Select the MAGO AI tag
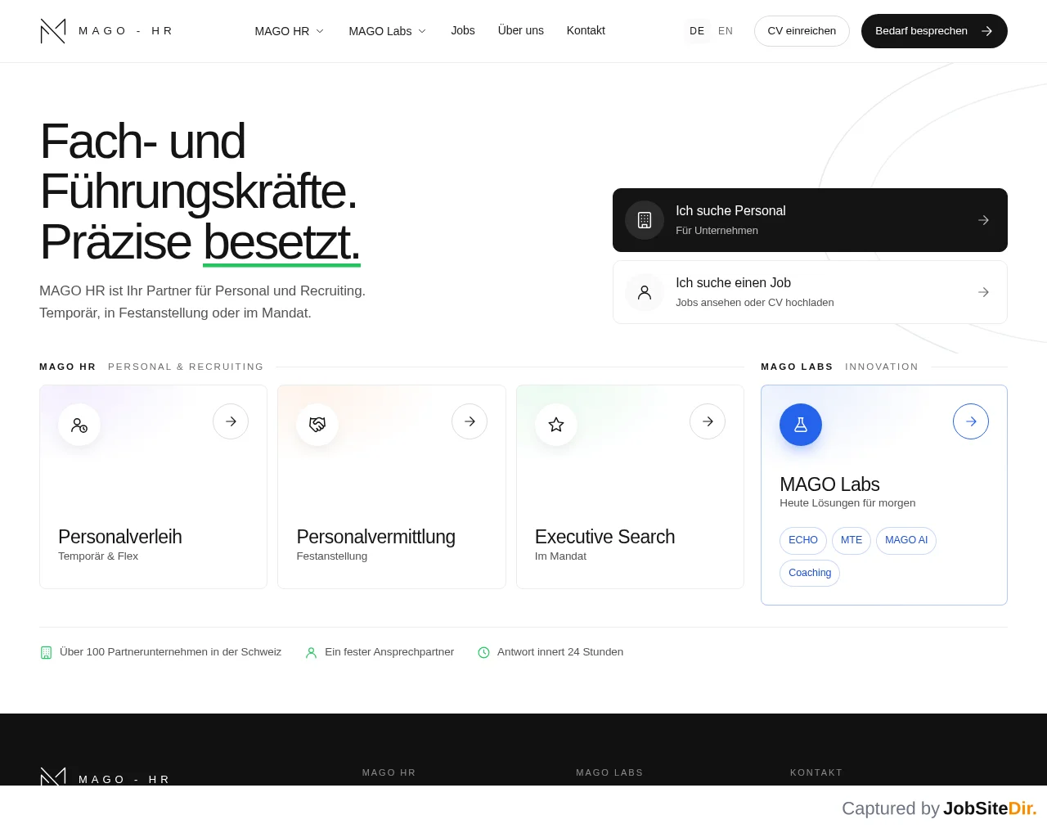The height and width of the screenshot is (833, 1047). [906, 540]
